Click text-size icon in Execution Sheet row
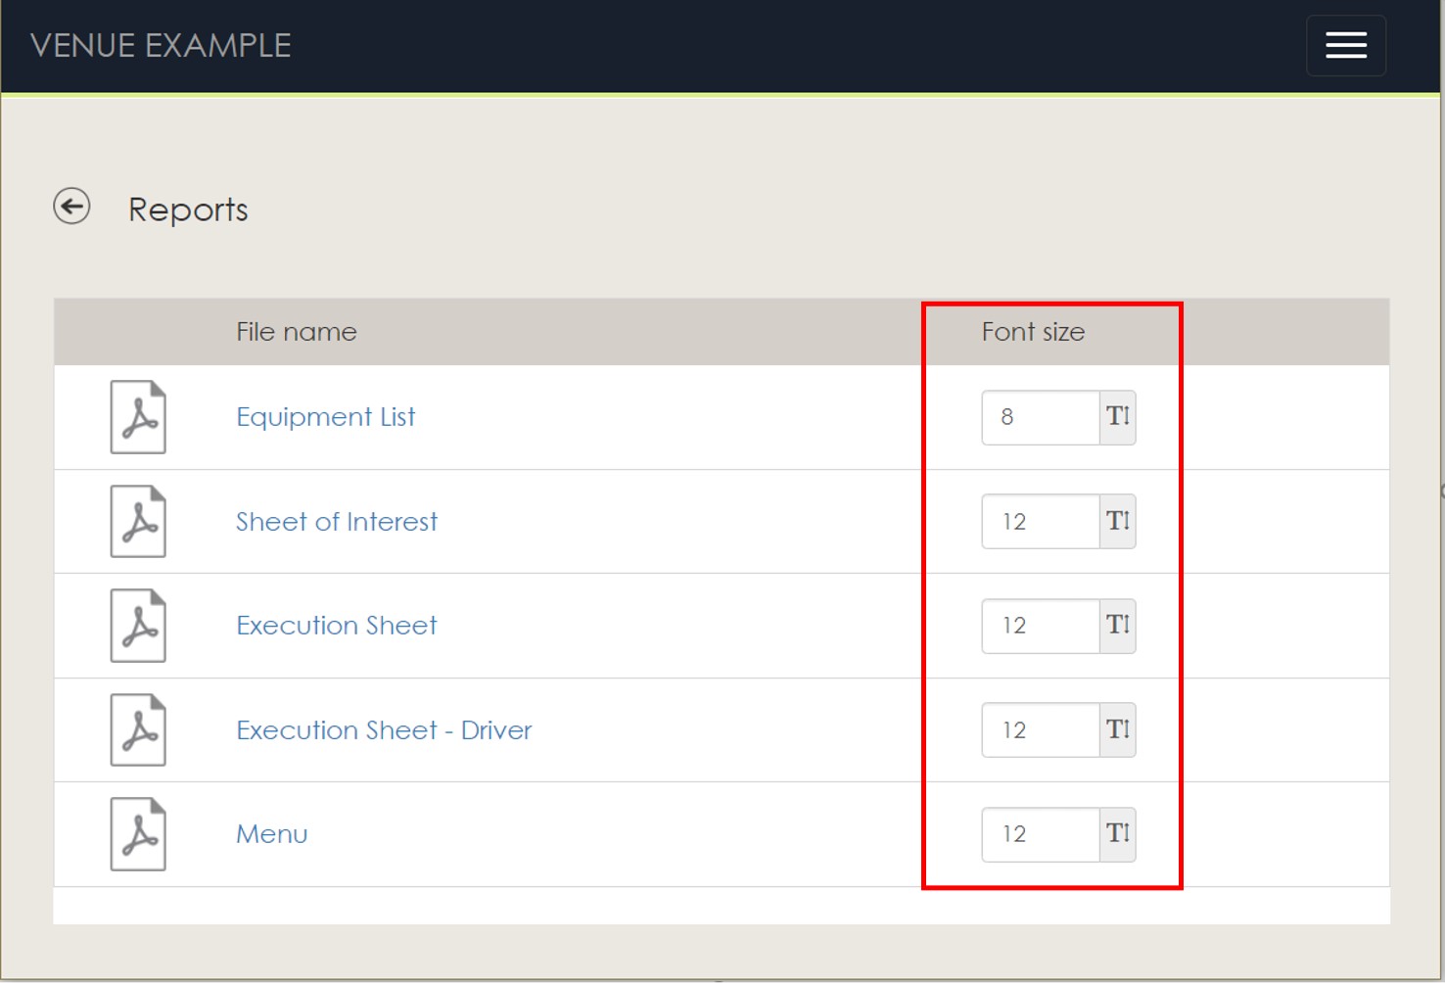 [x=1118, y=626]
